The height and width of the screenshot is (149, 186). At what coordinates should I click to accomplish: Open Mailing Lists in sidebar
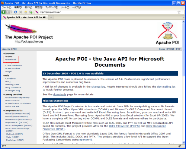point(13,85)
